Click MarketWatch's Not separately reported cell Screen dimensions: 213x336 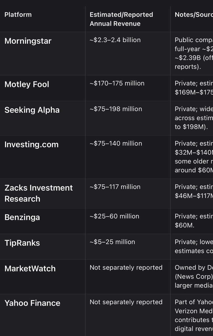click(x=126, y=268)
